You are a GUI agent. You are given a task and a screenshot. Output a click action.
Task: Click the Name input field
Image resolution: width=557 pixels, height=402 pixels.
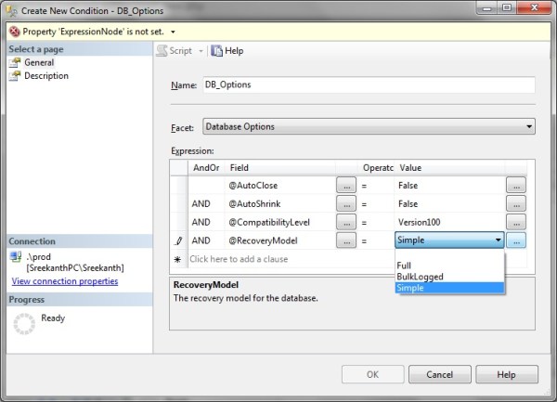click(x=368, y=85)
